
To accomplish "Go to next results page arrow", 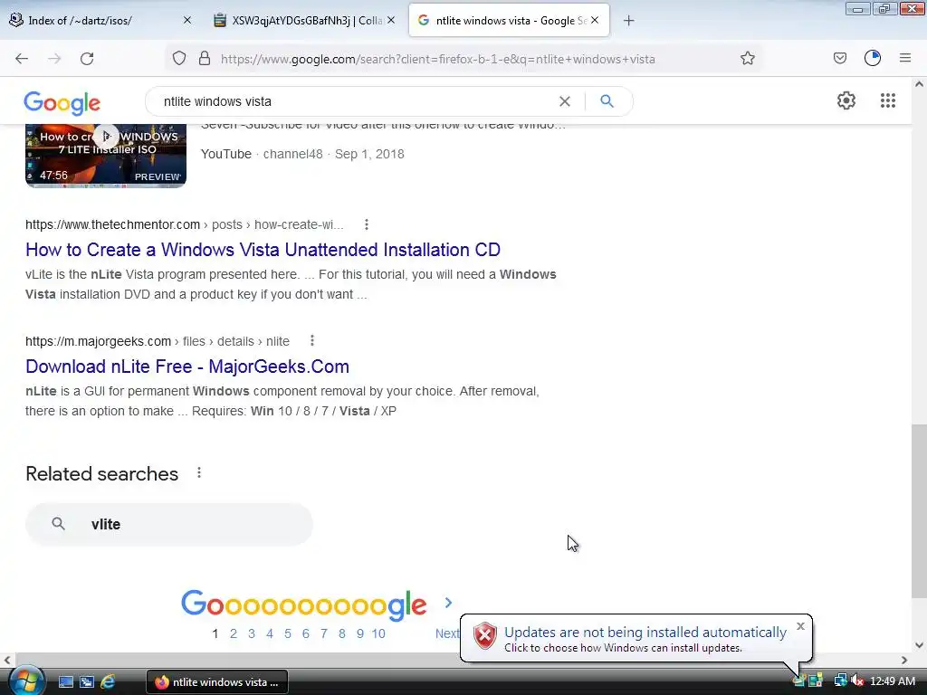I will [448, 603].
